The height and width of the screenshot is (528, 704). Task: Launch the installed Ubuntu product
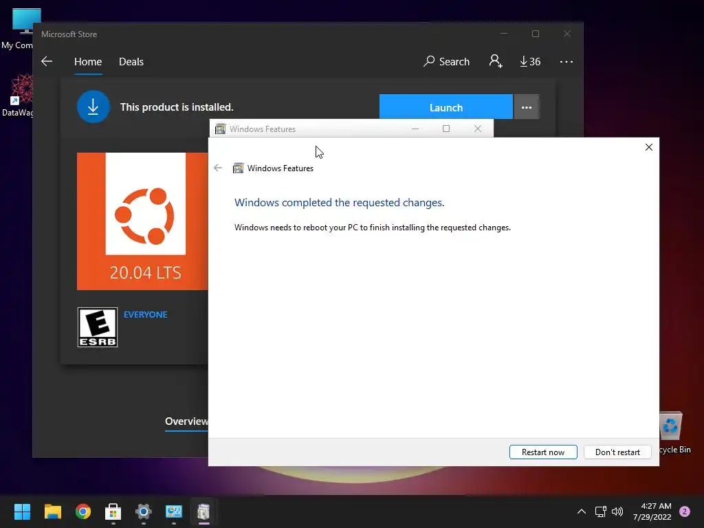click(445, 107)
